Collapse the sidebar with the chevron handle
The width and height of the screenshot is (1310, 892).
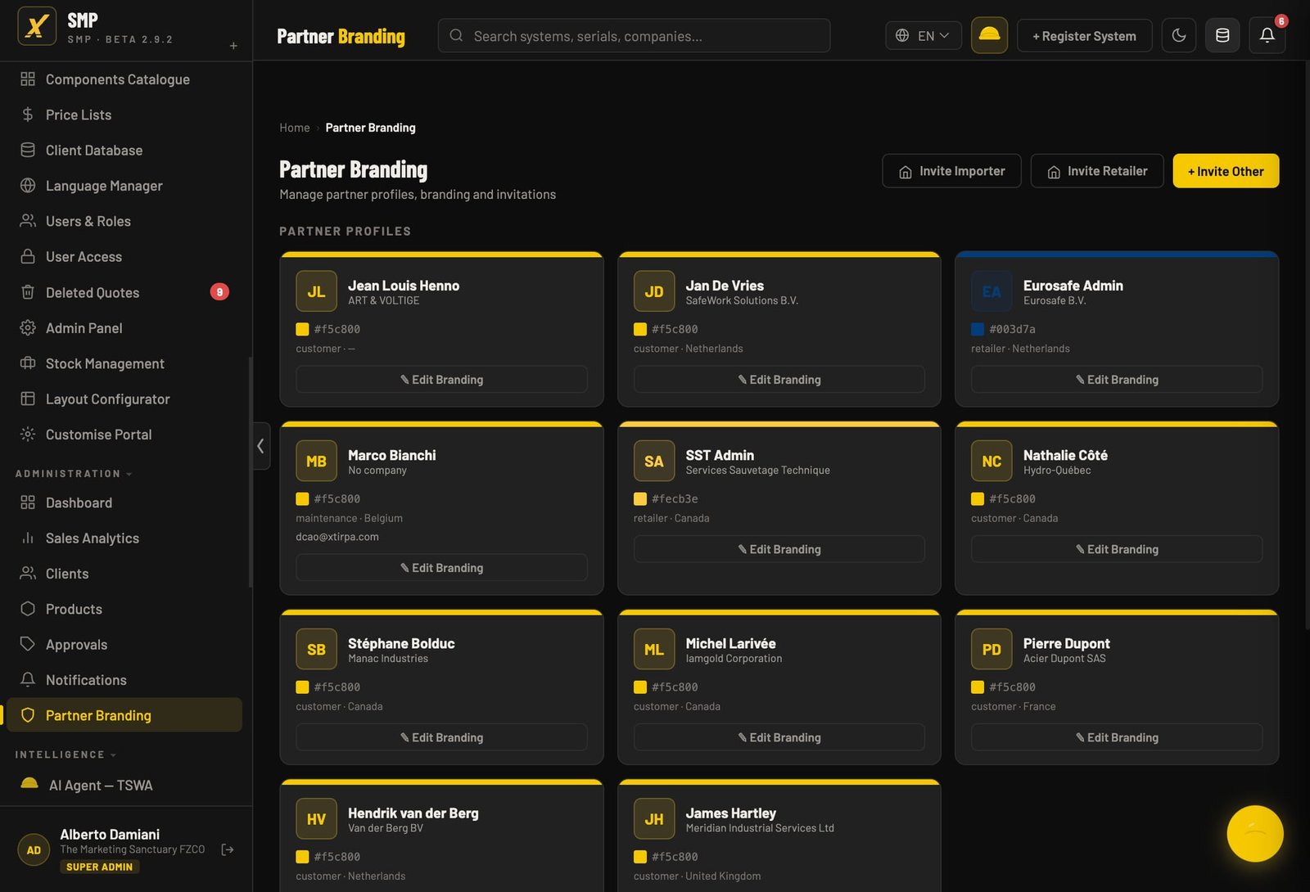tap(261, 446)
